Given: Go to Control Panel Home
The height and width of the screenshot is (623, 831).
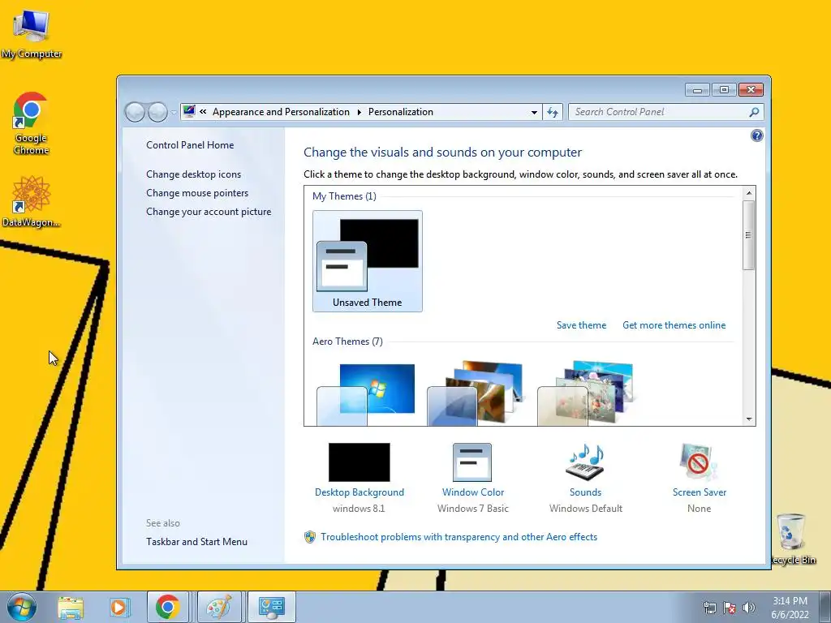Looking at the screenshot, I should (190, 145).
